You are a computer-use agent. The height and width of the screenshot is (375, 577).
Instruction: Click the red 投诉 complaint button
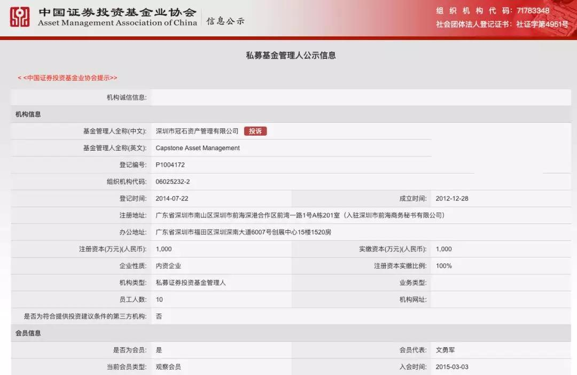[255, 131]
